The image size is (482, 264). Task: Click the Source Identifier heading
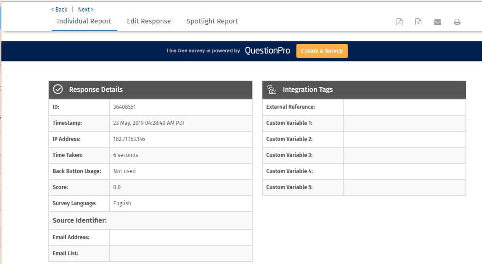(79, 220)
